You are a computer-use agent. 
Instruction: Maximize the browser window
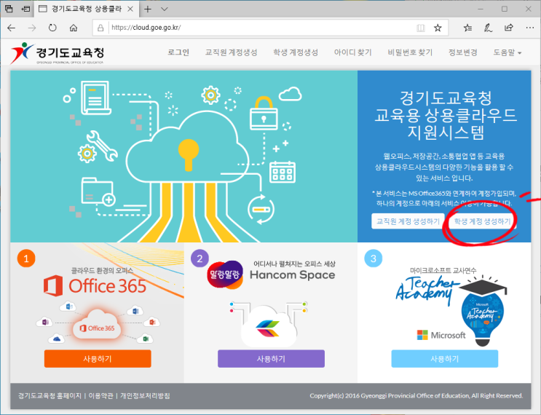click(505, 9)
